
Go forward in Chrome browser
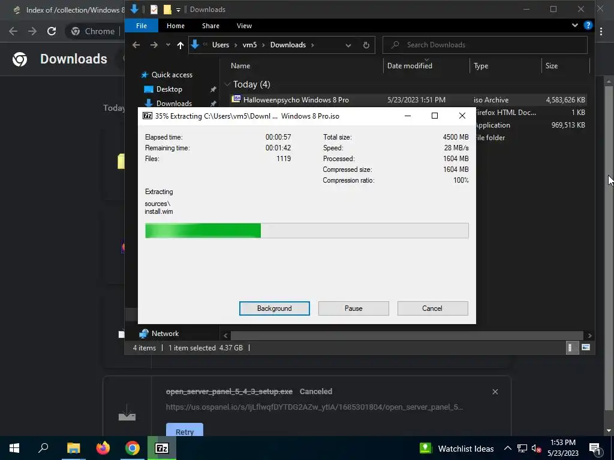(32, 31)
